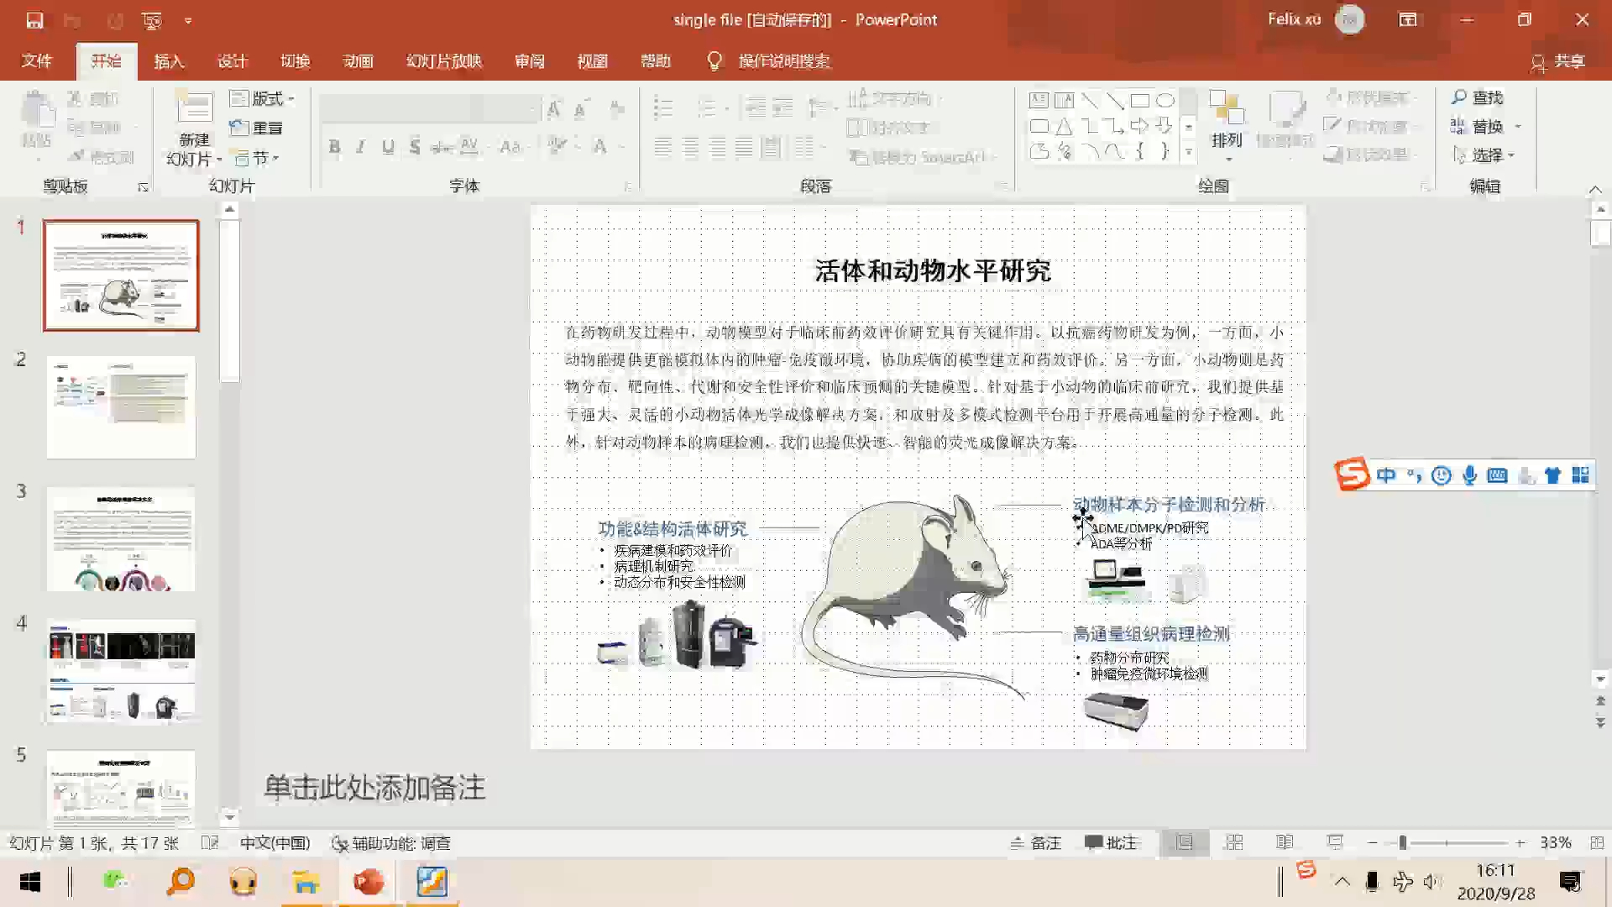Image resolution: width=1612 pixels, height=907 pixels.
Task: Click the Underline formatting icon
Action: click(389, 145)
